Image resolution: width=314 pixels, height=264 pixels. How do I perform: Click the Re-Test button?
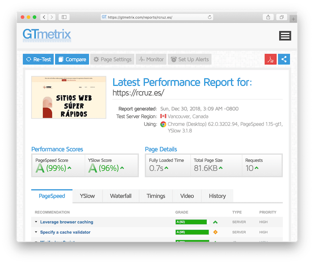[x=38, y=59]
